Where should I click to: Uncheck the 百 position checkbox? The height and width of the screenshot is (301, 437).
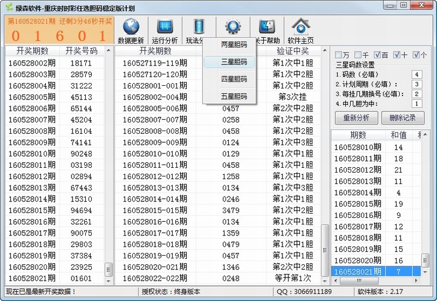coord(378,55)
